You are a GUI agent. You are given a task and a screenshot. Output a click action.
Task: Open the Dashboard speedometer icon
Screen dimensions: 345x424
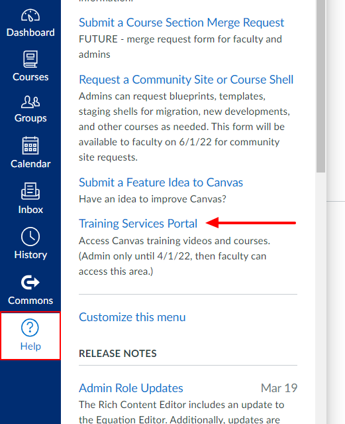[30, 15]
